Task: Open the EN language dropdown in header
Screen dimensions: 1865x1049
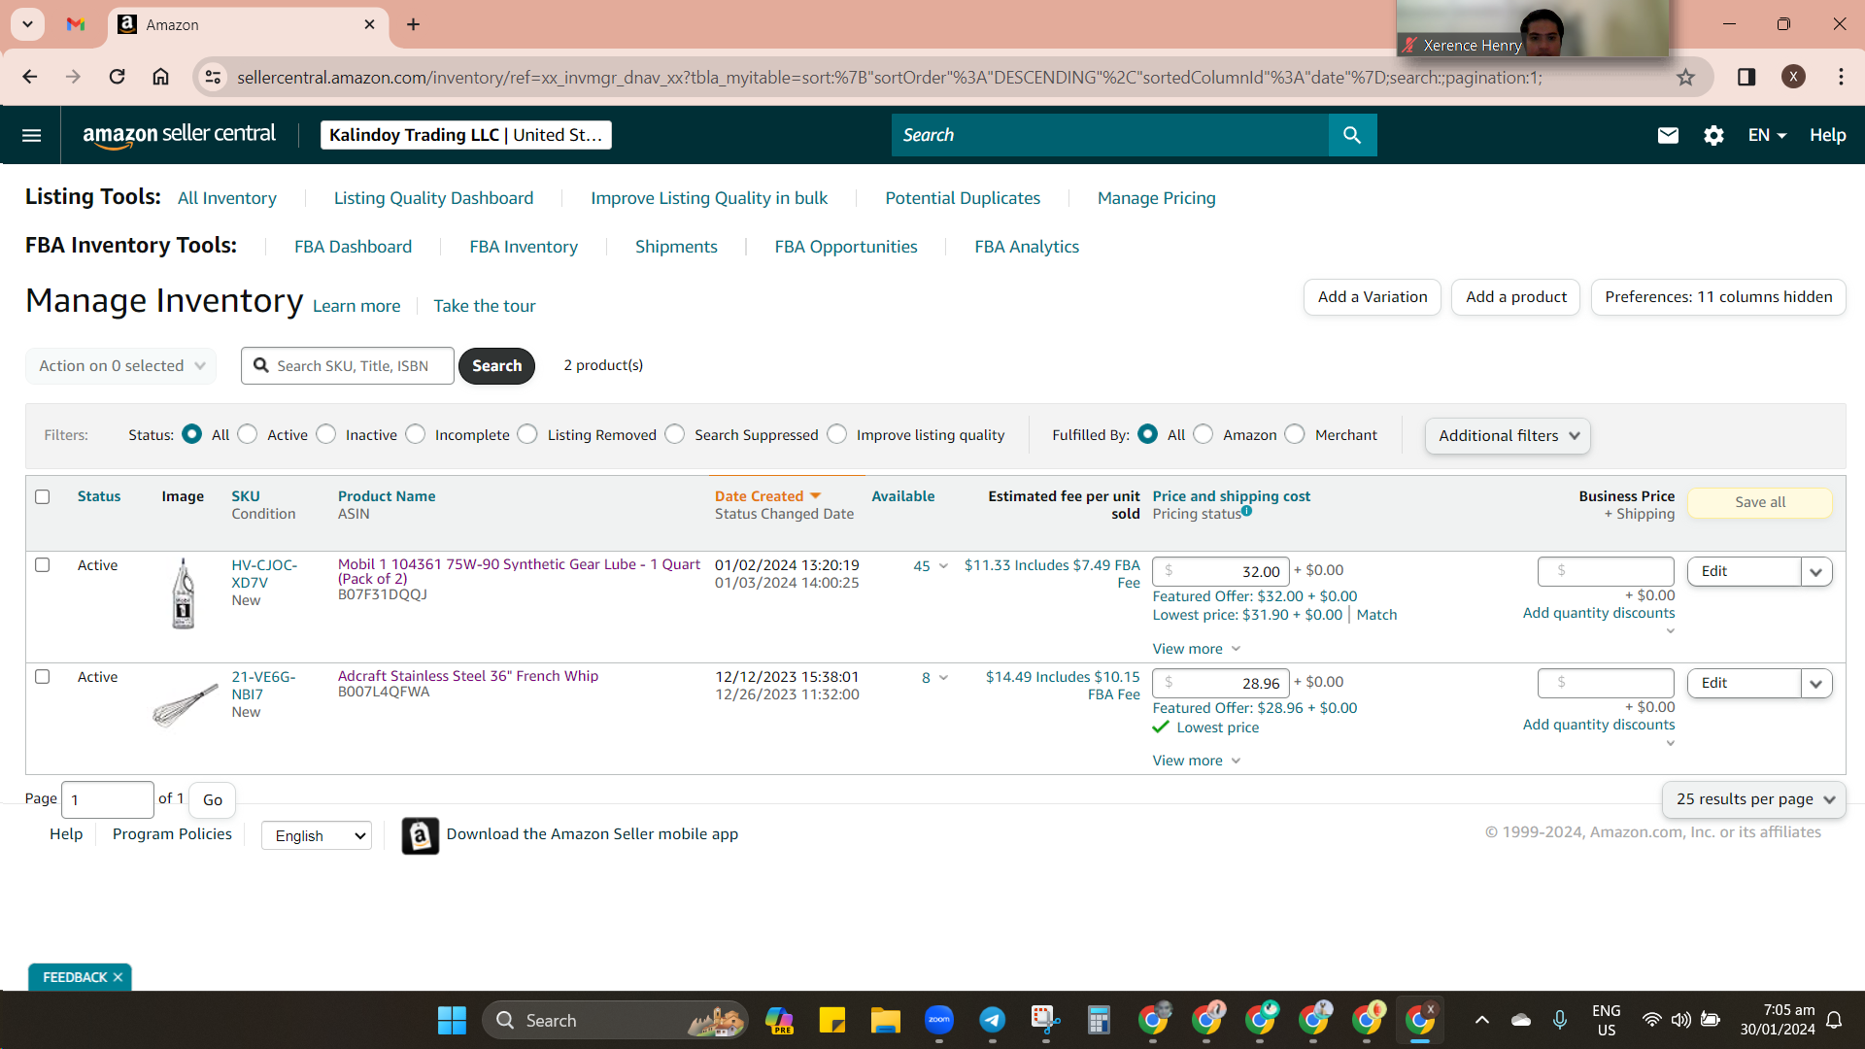Action: tap(1767, 135)
